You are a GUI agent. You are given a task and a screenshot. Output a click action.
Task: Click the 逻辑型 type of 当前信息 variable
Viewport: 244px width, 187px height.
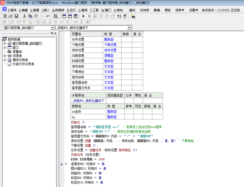click(109, 55)
